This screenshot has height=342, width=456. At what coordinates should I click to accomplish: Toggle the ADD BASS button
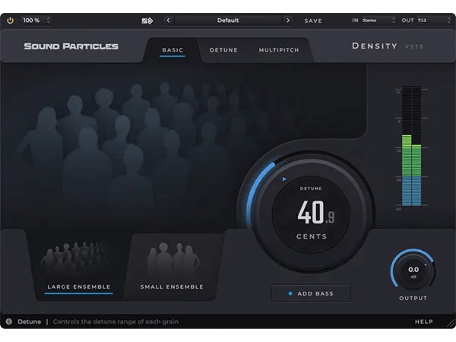coord(311,293)
